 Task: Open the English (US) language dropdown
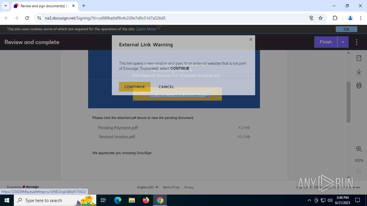point(148,187)
